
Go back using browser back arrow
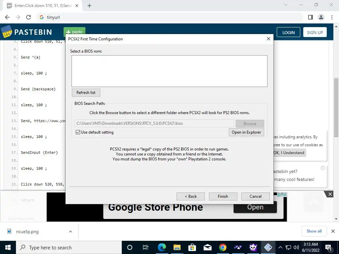[x=7, y=17]
